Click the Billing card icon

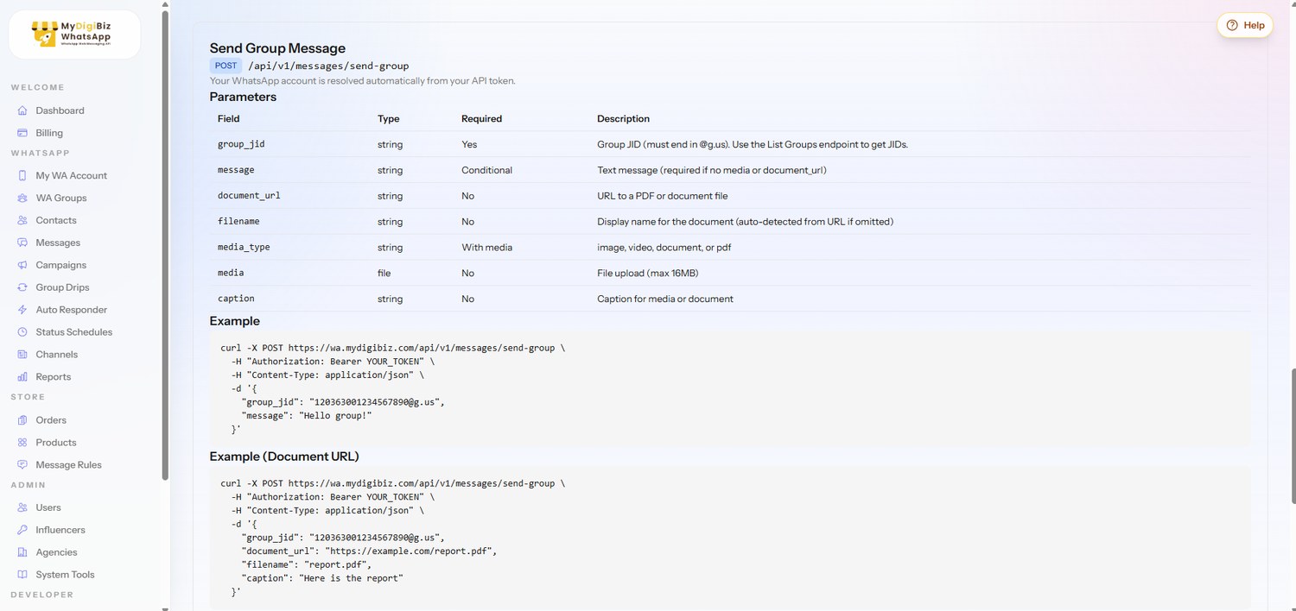(22, 133)
